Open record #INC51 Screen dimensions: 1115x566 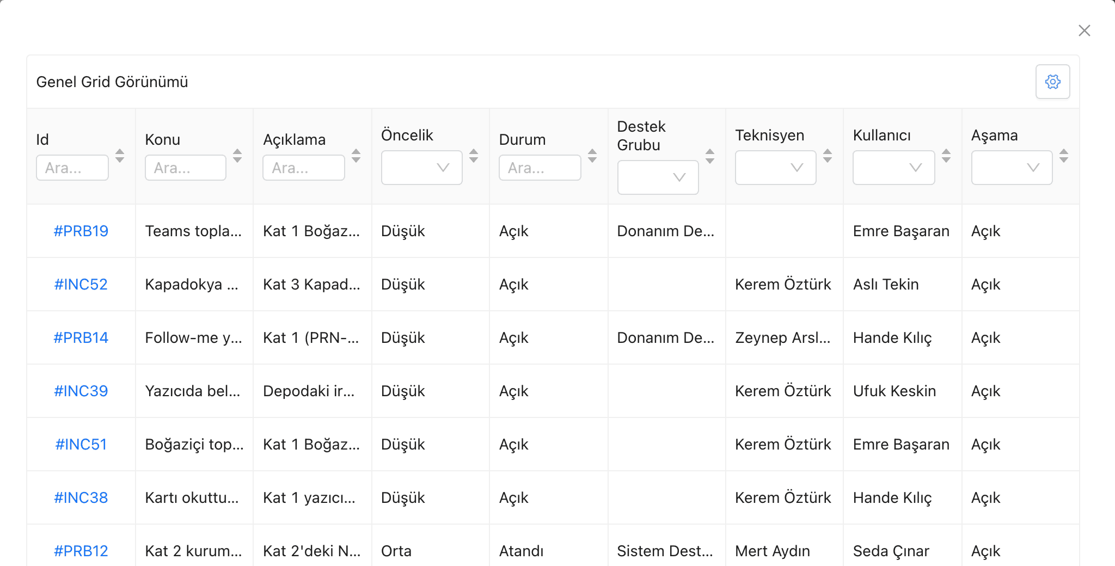coord(81,444)
